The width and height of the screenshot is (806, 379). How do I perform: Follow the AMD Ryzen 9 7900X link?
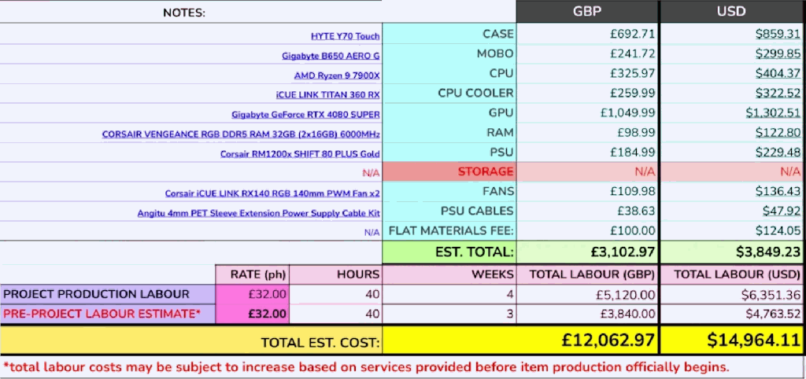pyautogui.click(x=337, y=76)
